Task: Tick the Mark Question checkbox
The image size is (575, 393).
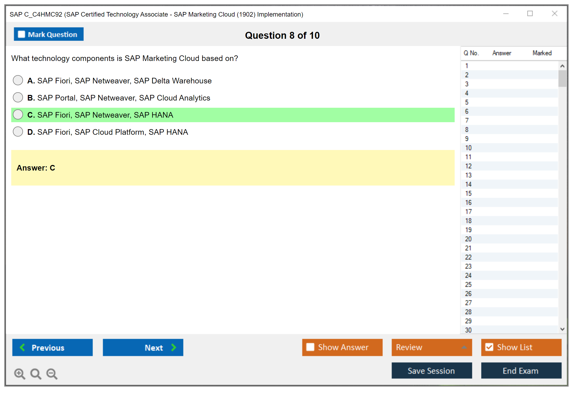Action: 21,34
